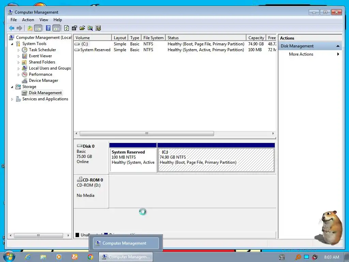The width and height of the screenshot is (349, 262).
Task: Select the Storage tree item label
Action: pos(29,87)
